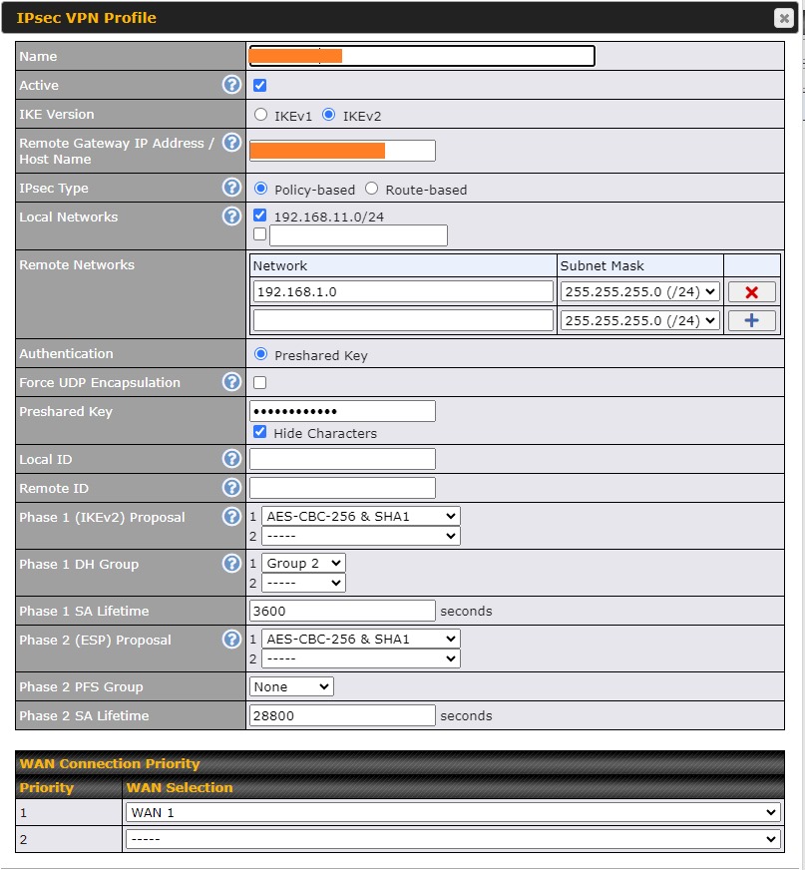Open subnet mask dropdown in the empty network row
The width and height of the screenshot is (805, 870).
tap(640, 320)
